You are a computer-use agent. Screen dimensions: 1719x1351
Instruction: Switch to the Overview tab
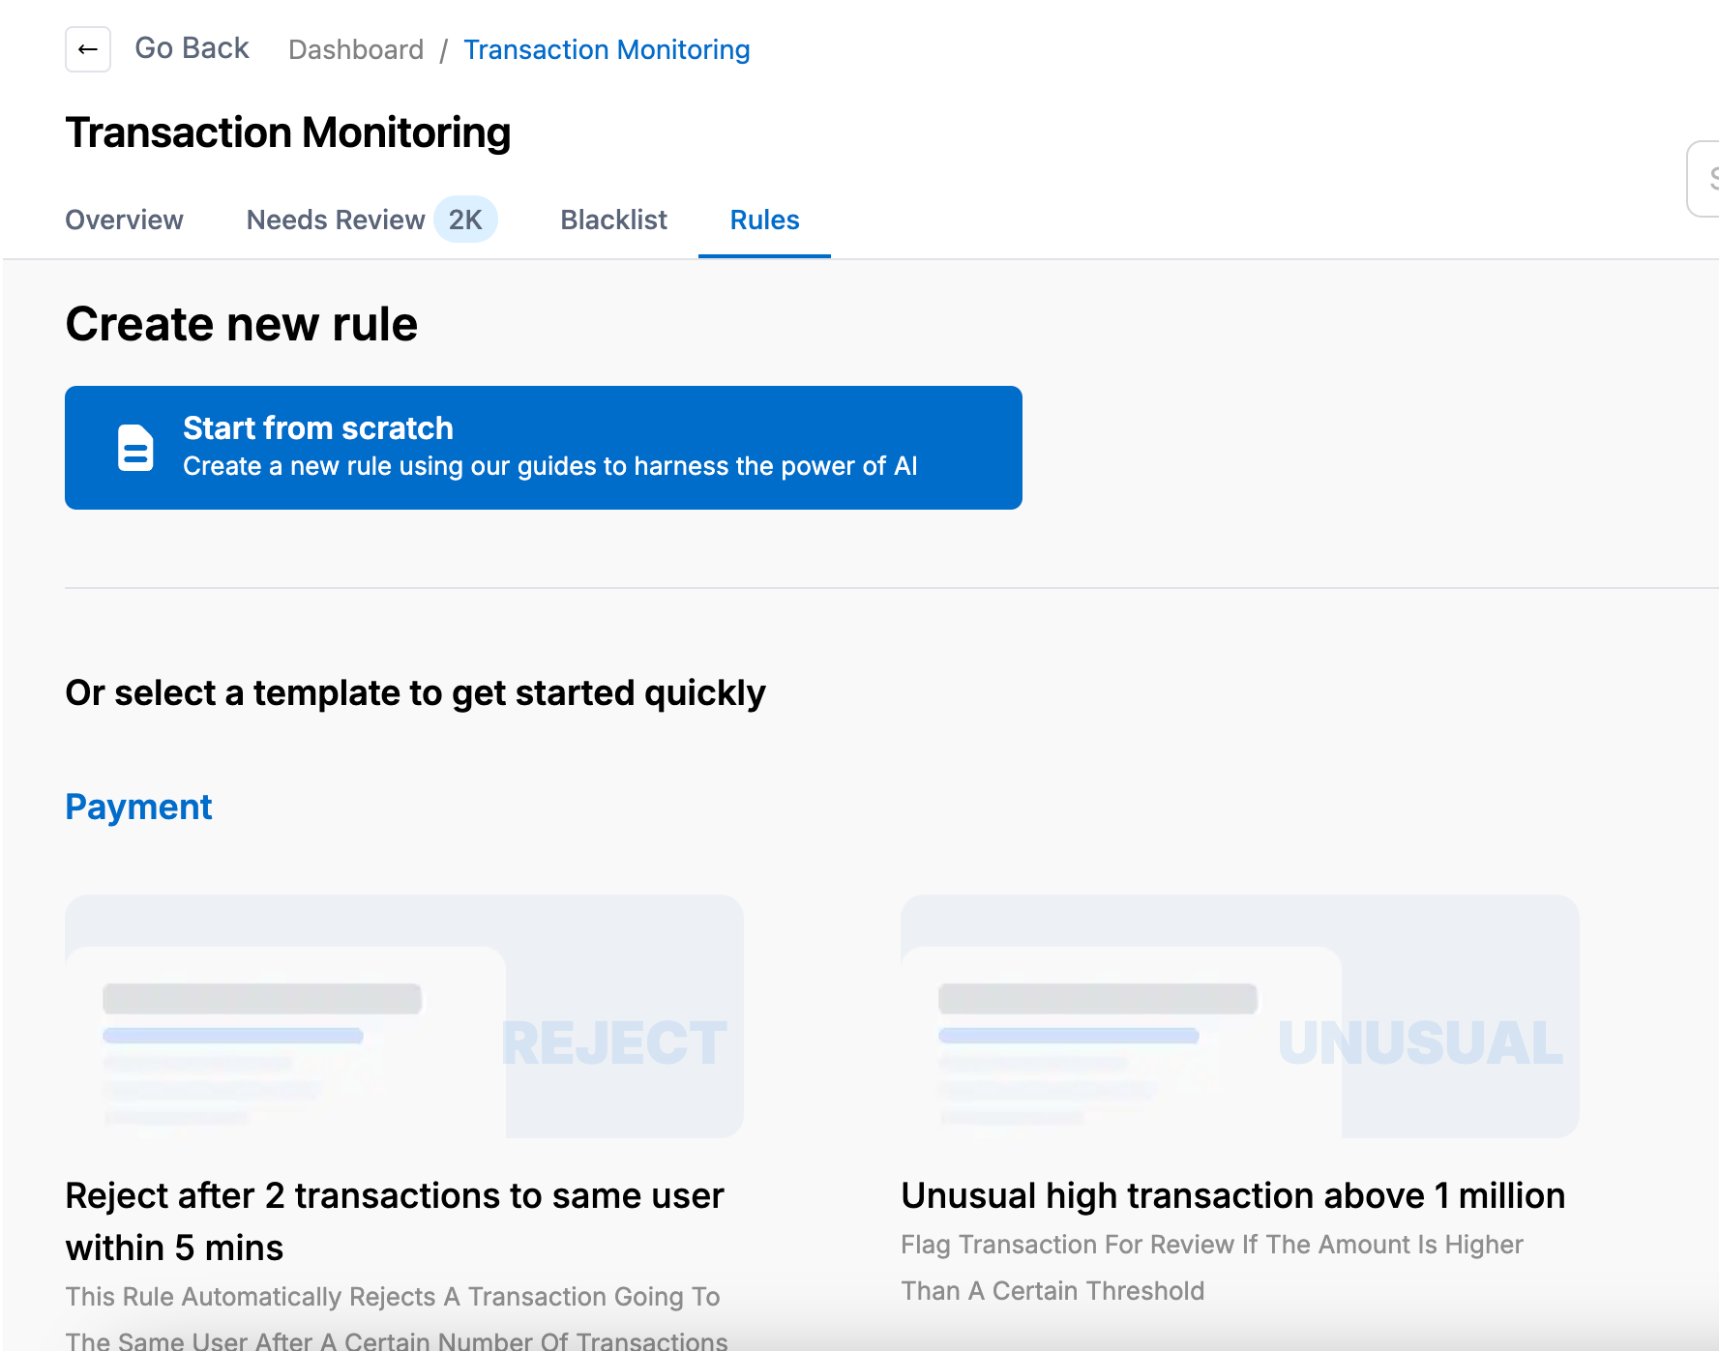point(124,220)
